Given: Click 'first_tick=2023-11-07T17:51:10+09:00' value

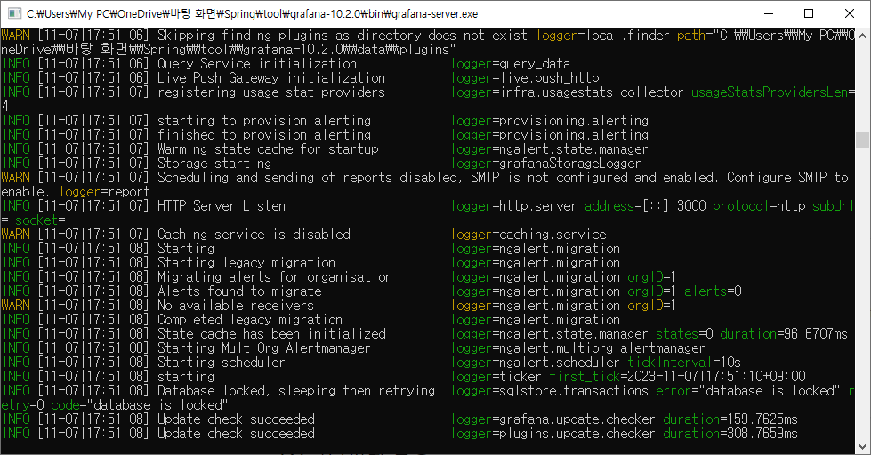Looking at the screenshot, I should [677, 377].
